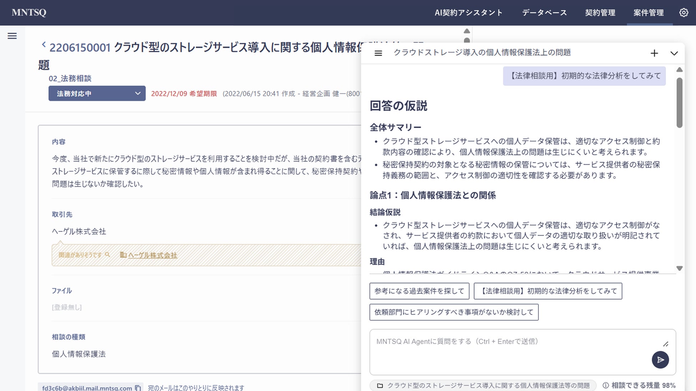
Task: Open the settings gear icon
Action: tap(683, 12)
